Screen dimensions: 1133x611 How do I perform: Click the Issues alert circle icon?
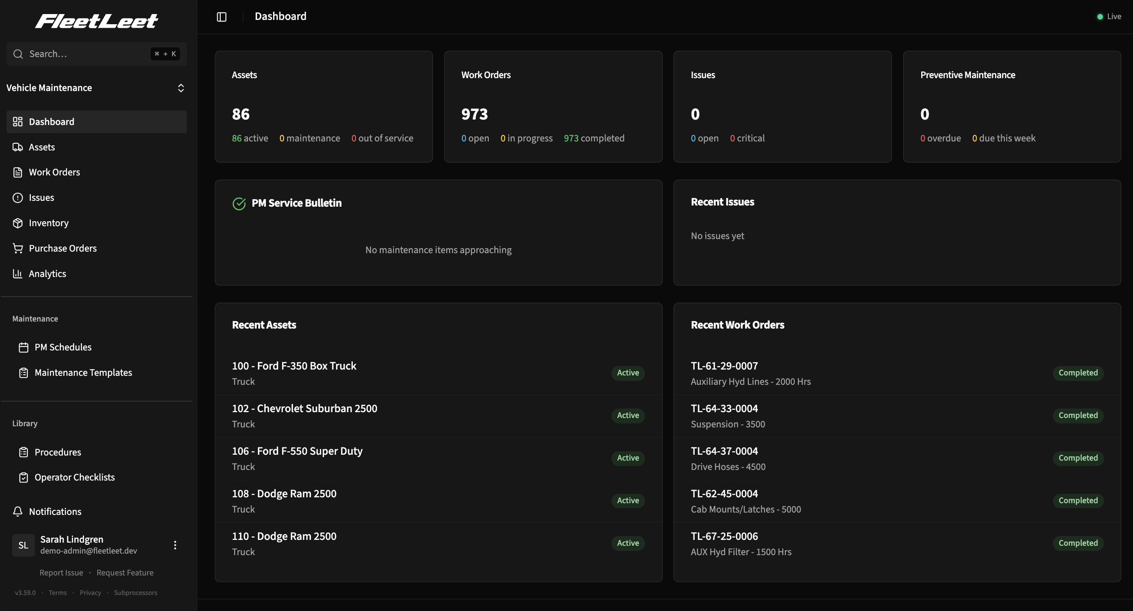click(18, 198)
